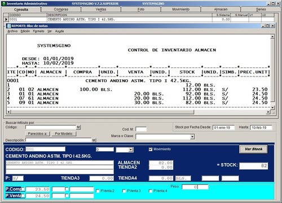Viewport: 282px width, 203px height.
Task: Click the REPORTE notepad title bar icon
Action: coord(9,26)
